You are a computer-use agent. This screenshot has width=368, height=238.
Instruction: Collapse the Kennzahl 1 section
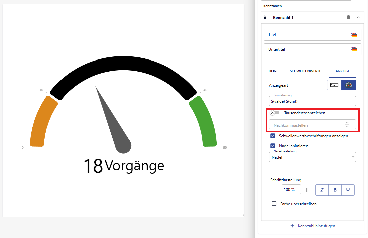(358, 17)
